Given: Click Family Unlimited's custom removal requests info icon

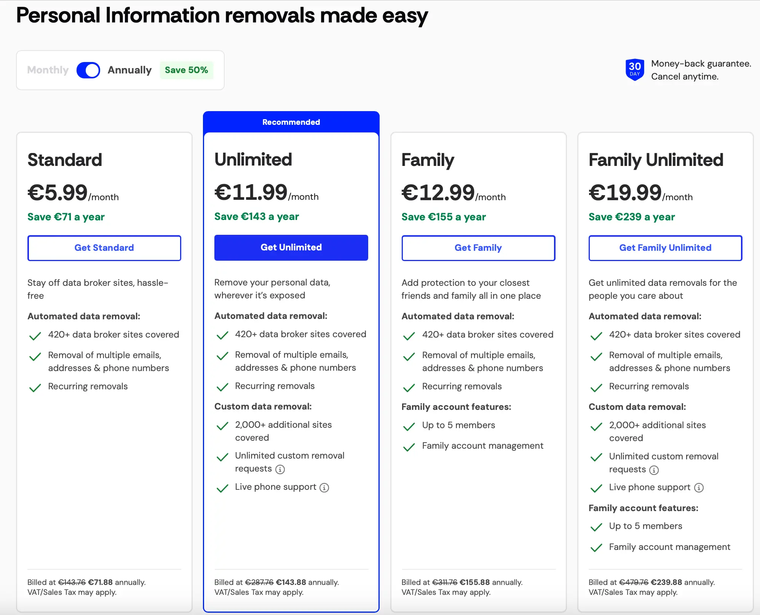Looking at the screenshot, I should click(655, 470).
